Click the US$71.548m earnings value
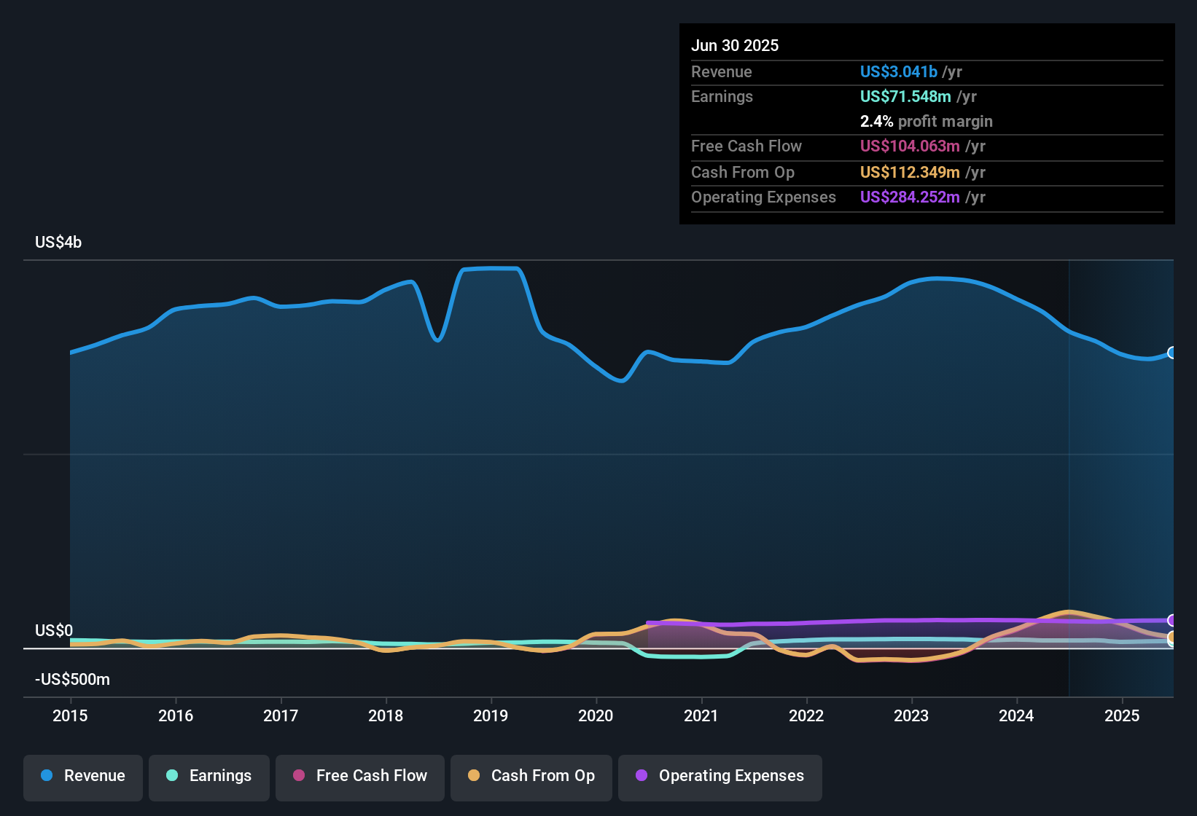The height and width of the screenshot is (816, 1197). (905, 96)
